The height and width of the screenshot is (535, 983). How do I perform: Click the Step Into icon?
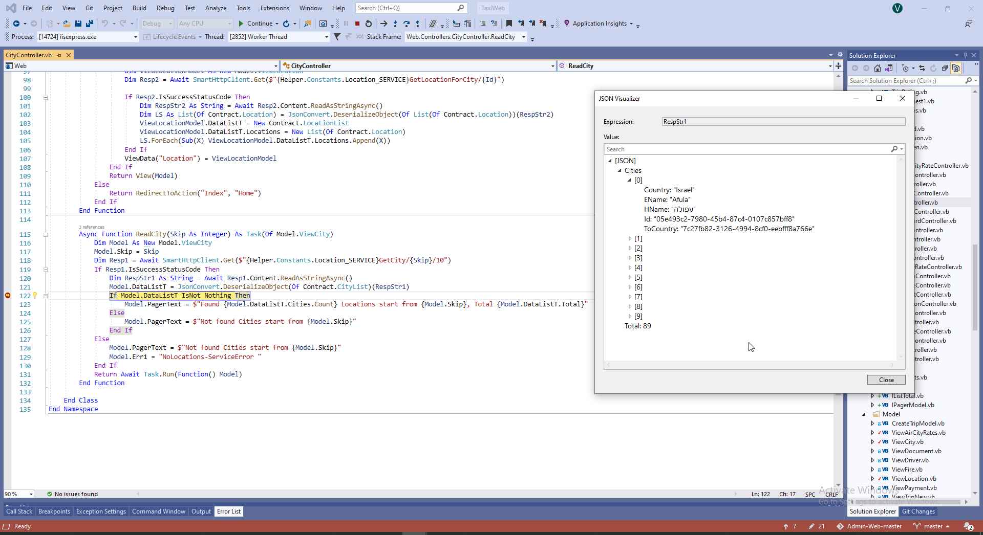(x=395, y=24)
